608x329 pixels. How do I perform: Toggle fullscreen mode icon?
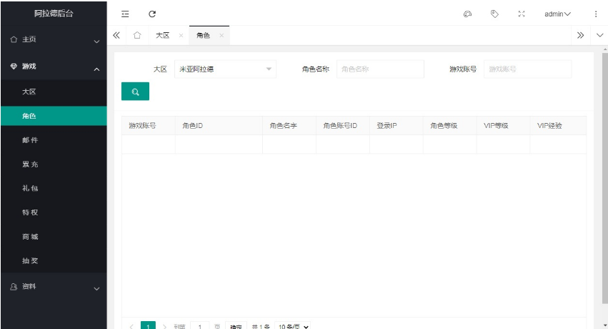coord(521,14)
